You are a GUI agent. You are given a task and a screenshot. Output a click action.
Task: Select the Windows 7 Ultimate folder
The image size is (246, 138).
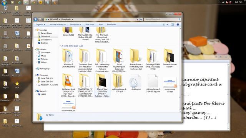(x=68, y=58)
